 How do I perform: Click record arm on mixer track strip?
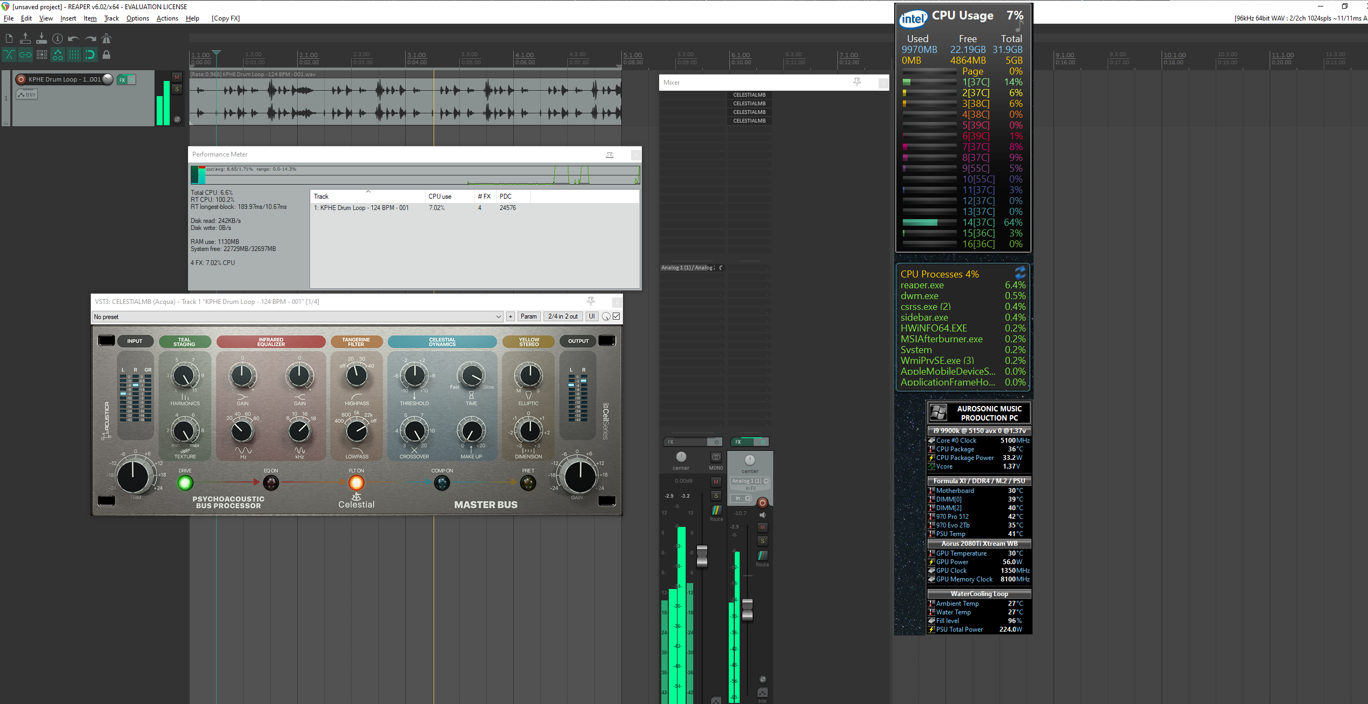[762, 503]
